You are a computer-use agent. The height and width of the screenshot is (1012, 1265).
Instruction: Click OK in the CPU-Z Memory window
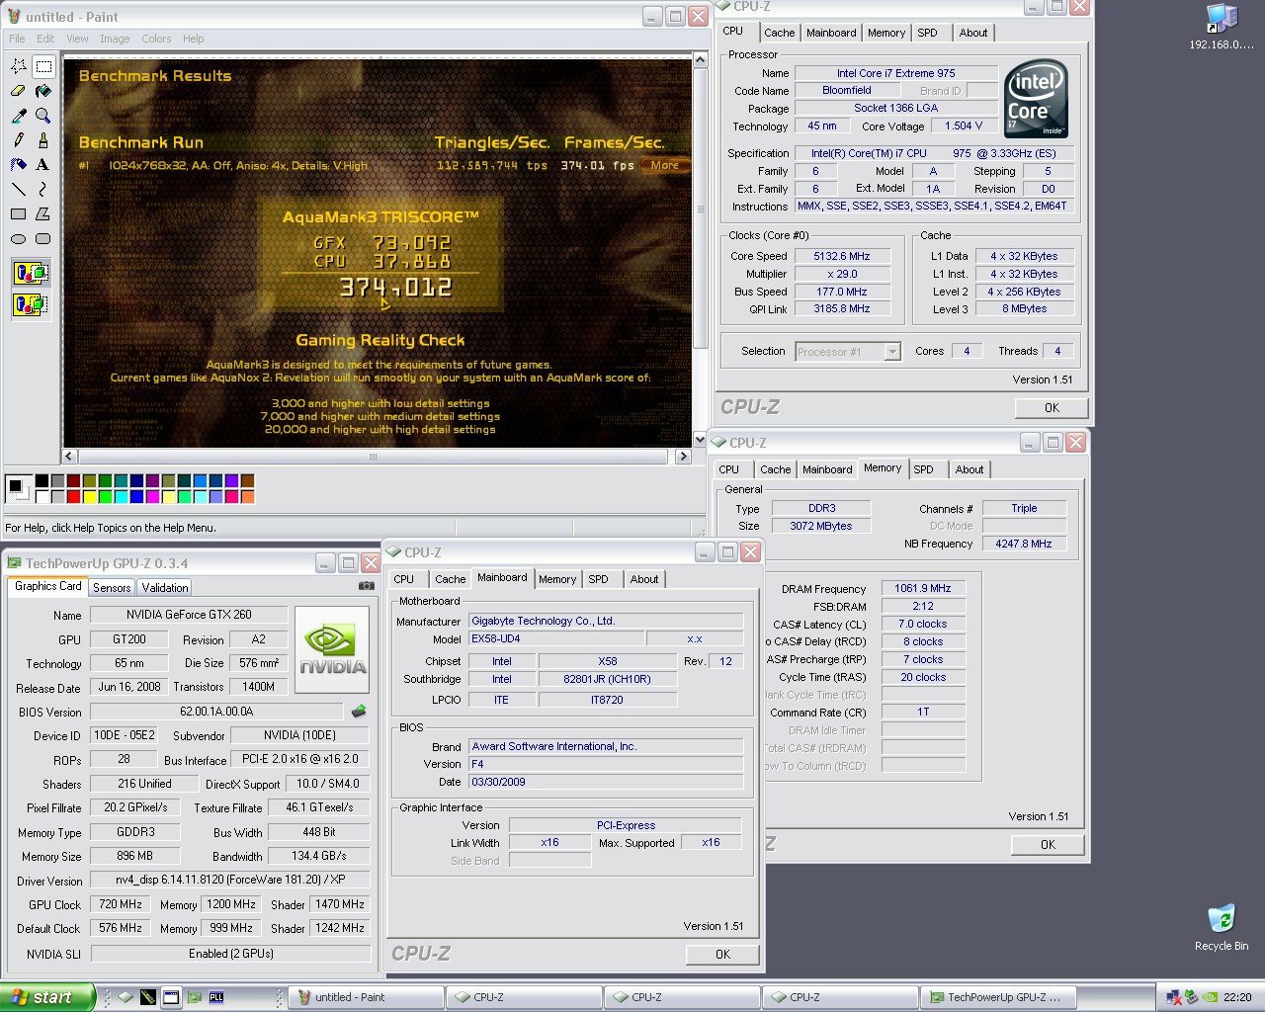click(x=1048, y=844)
